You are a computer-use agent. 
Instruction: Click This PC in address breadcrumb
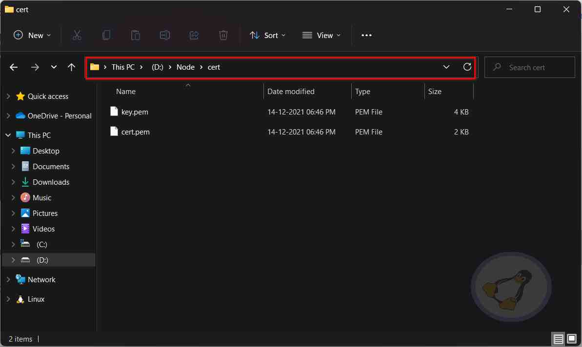pos(123,67)
